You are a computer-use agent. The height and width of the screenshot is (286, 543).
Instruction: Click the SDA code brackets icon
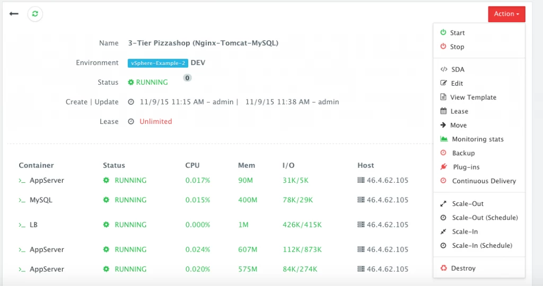click(x=444, y=69)
